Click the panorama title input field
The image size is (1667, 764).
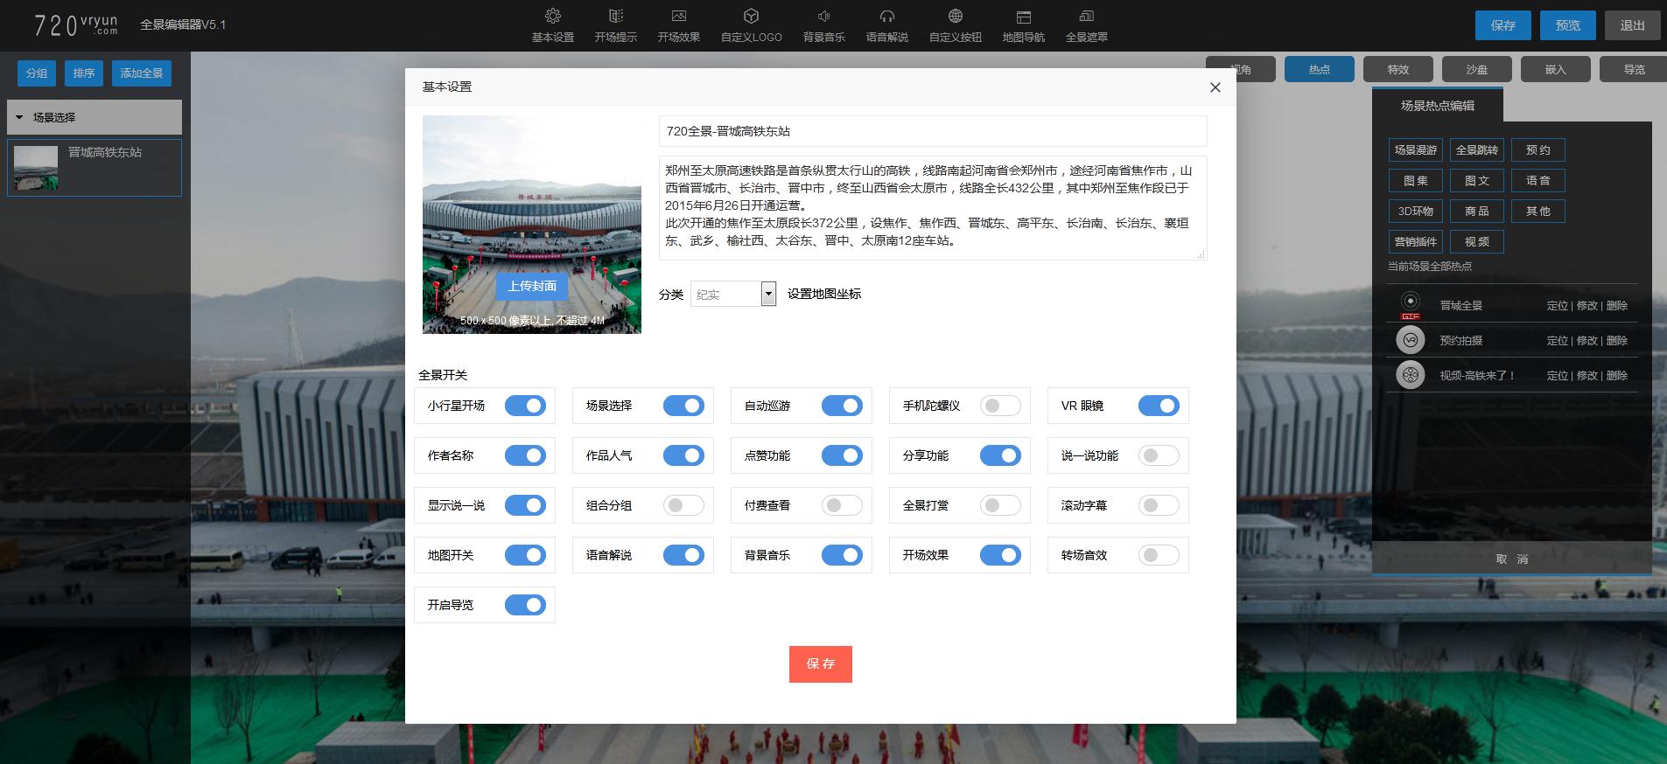[932, 131]
